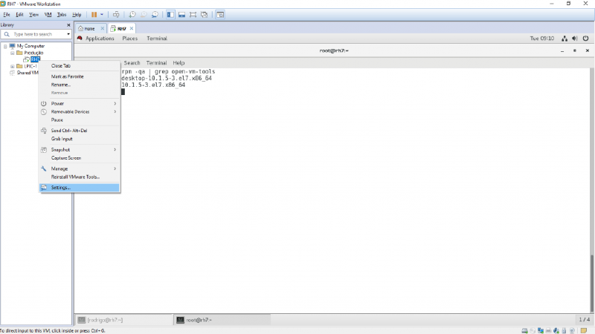Click the GNOME network status icon
595x334 pixels.
coord(565,39)
